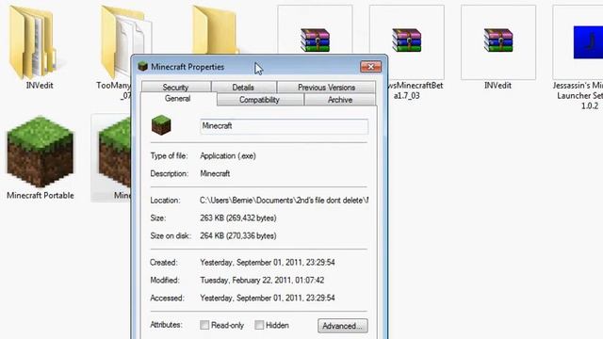Viewport: 603px width, 339px height.
Task: Click the highlighted Minecraft icon behind the dialog
Action: [115, 152]
